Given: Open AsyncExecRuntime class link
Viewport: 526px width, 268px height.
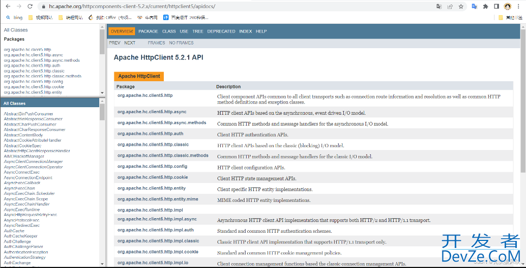Looking at the screenshot, I should [x=22, y=210].
